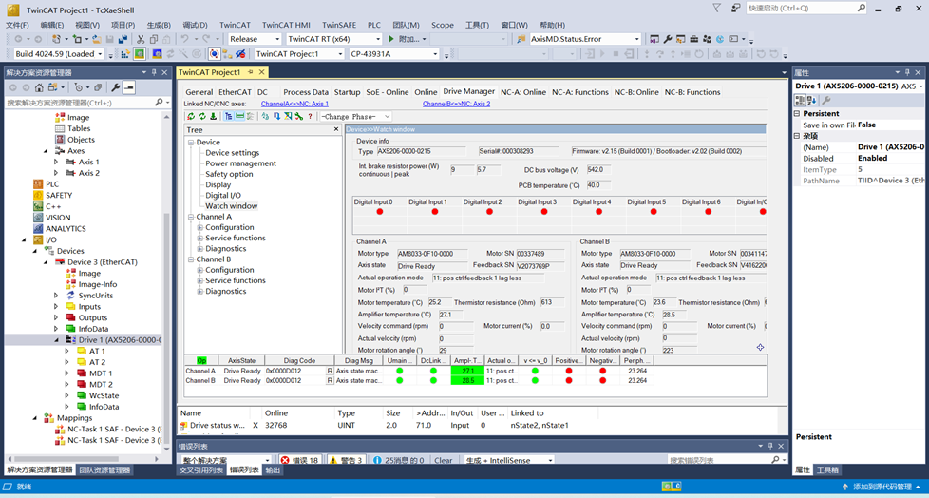Viewport: 929px width, 498px height.
Task: Open the ChannelB<=>NC: Axis 2 link
Action: click(x=456, y=104)
